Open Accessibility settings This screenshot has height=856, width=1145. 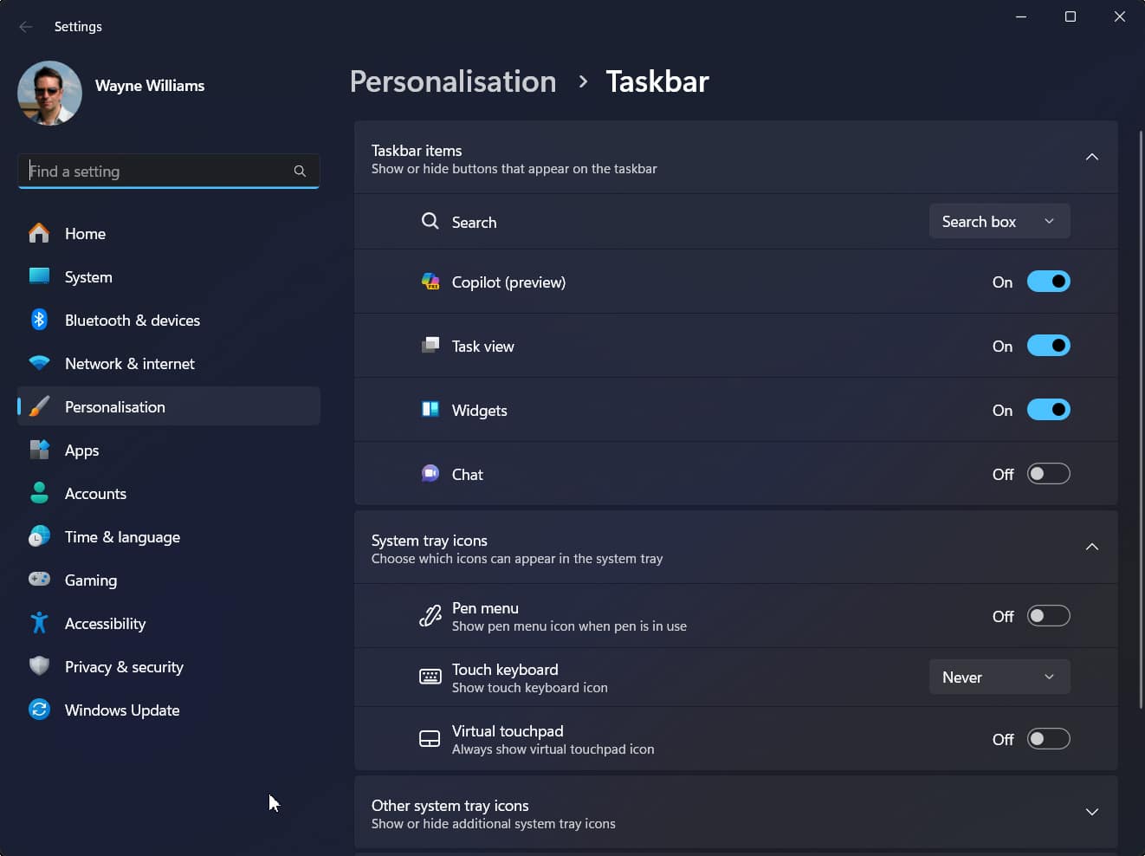click(x=105, y=623)
